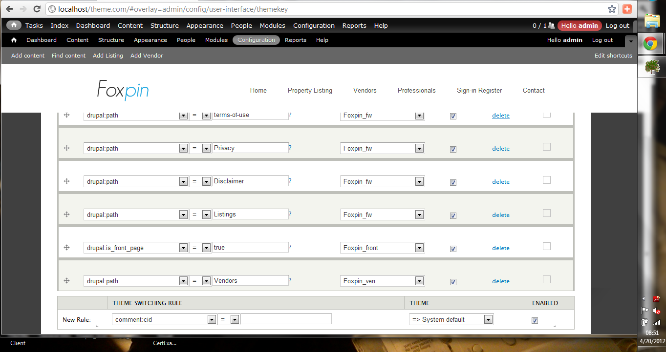
Task: Go back using the browser back arrow
Action: coord(10,9)
